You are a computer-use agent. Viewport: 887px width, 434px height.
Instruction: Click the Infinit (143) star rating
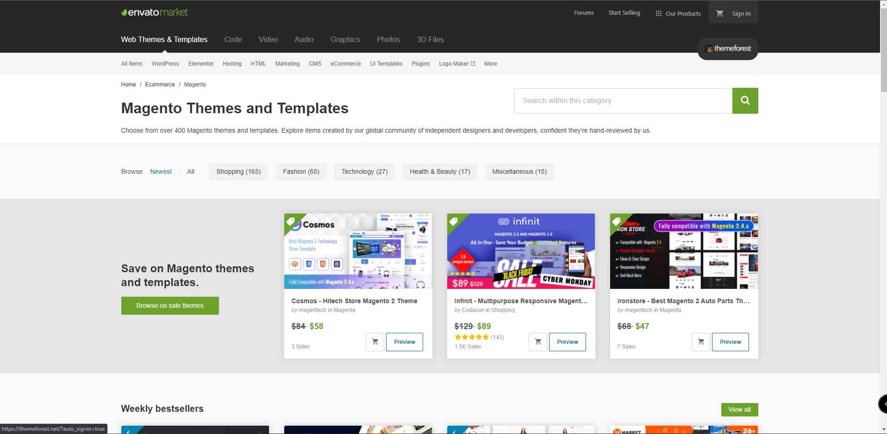coord(479,337)
